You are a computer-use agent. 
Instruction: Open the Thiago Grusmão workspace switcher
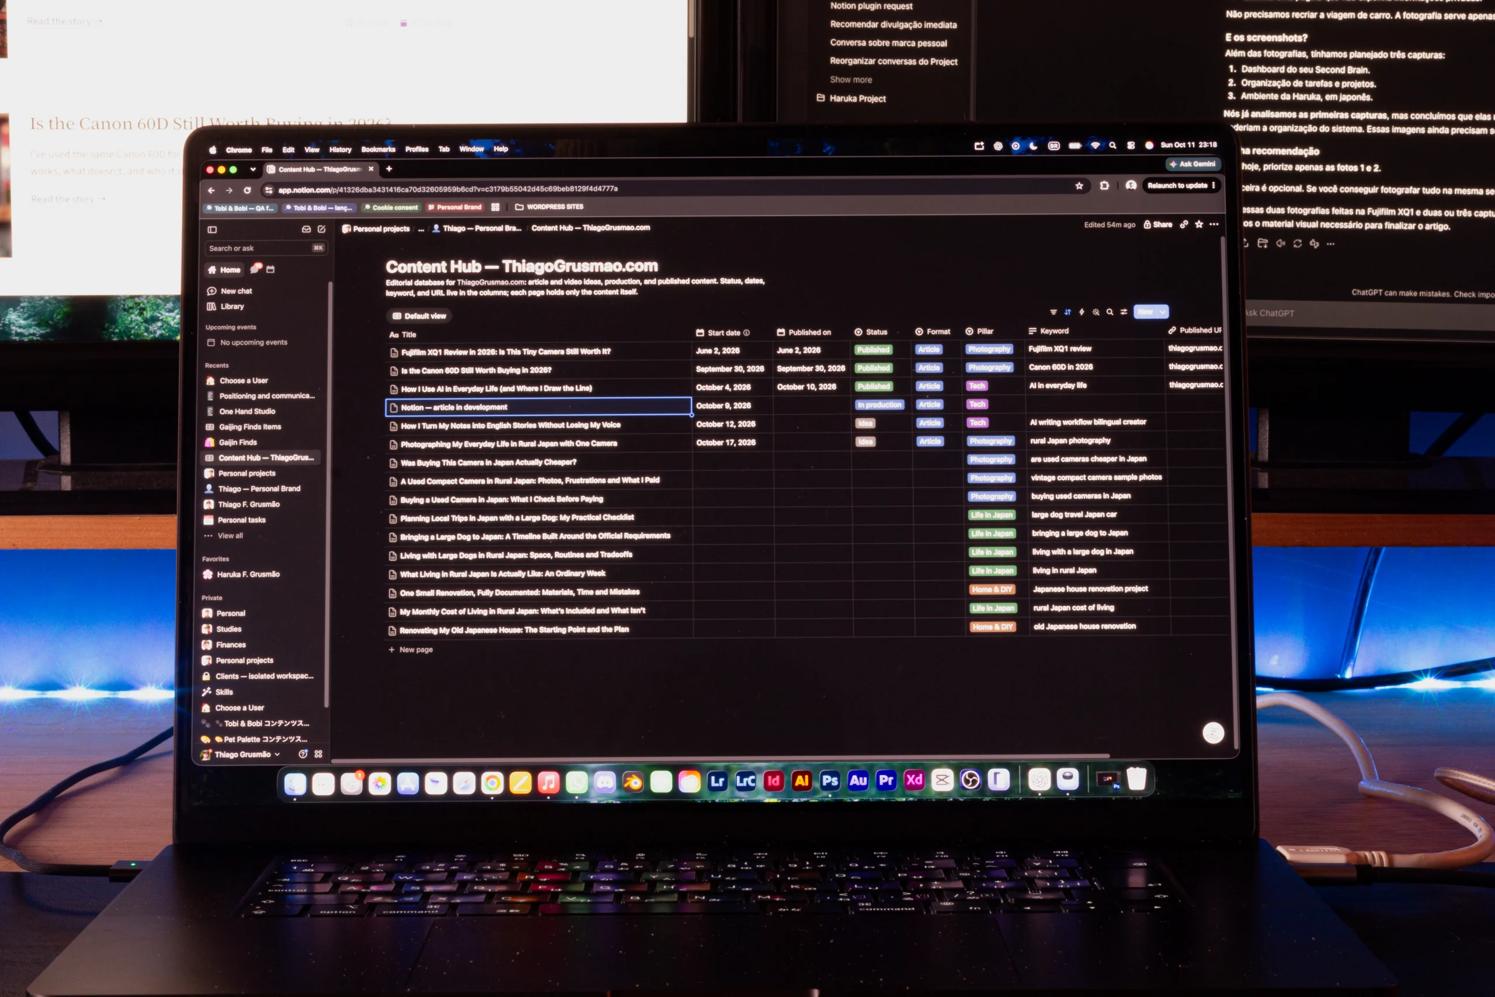click(x=240, y=755)
